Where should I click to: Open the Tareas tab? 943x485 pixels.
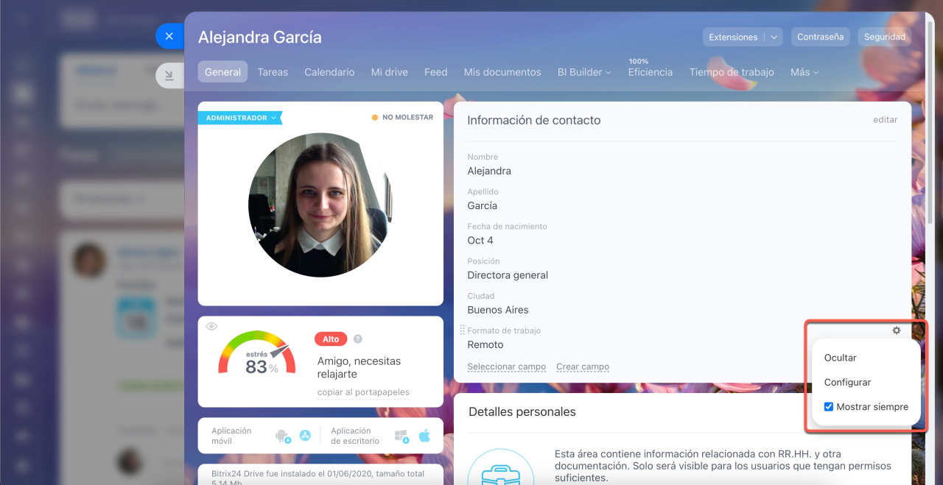coord(273,72)
